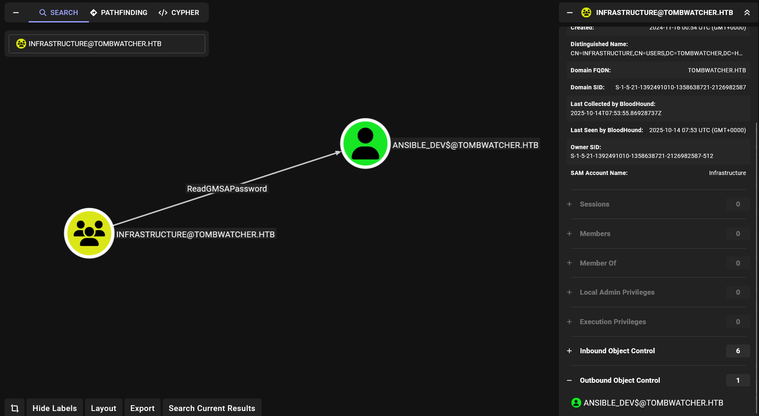Click the INFRASTRUCTURE group node in graph
This screenshot has height=416, width=759.
pos(89,233)
